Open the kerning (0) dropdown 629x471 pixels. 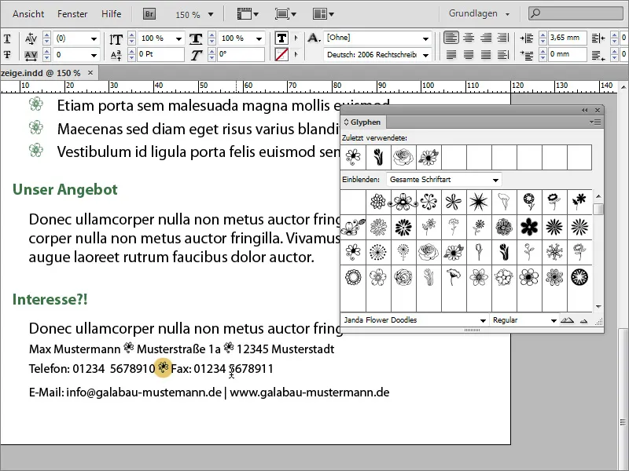pos(94,38)
